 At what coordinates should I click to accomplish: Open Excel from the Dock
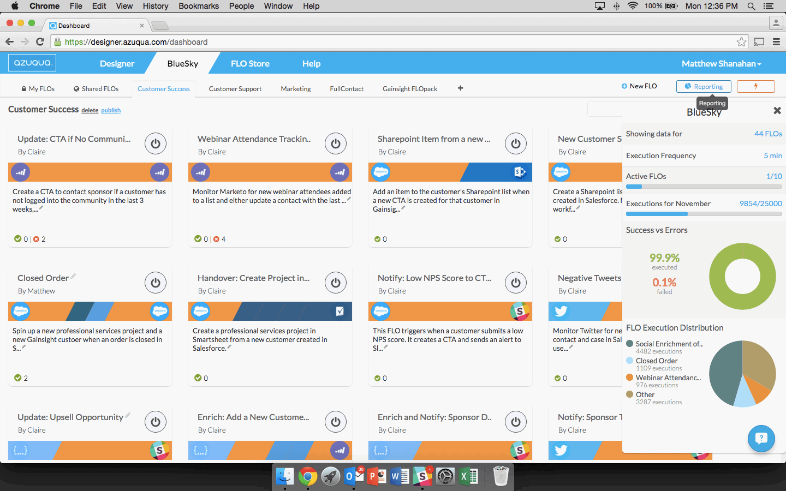(468, 476)
